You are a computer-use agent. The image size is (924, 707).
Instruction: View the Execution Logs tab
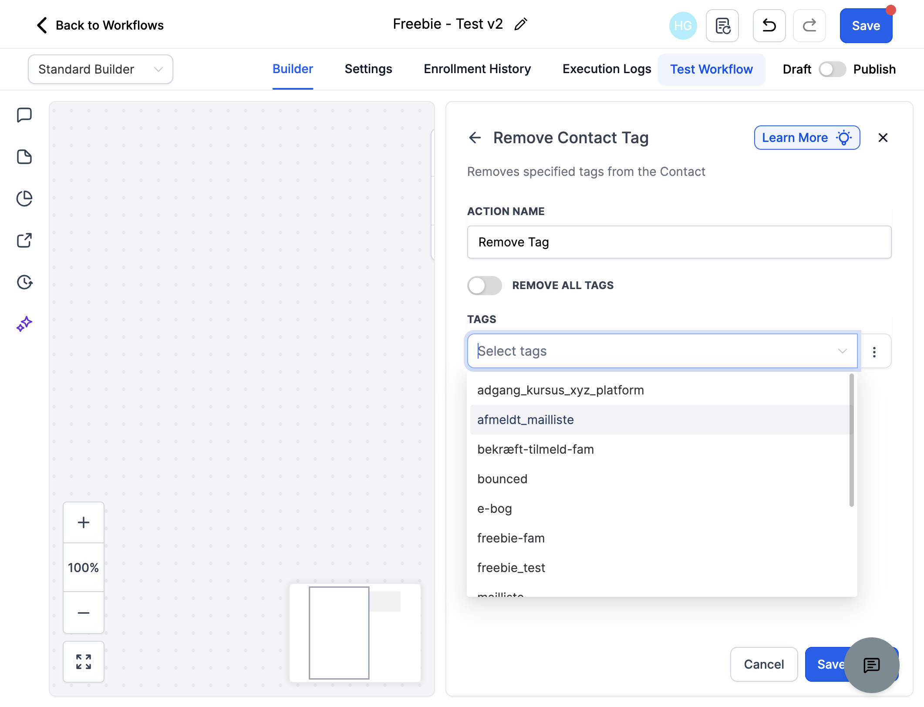(x=607, y=69)
